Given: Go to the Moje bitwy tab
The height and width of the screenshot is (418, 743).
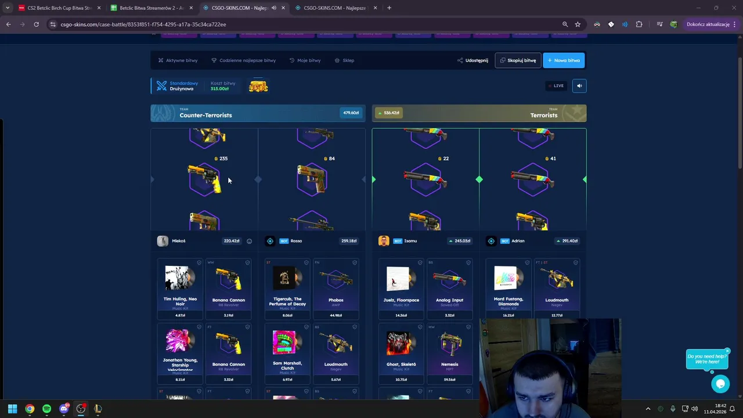Looking at the screenshot, I should coord(305,60).
